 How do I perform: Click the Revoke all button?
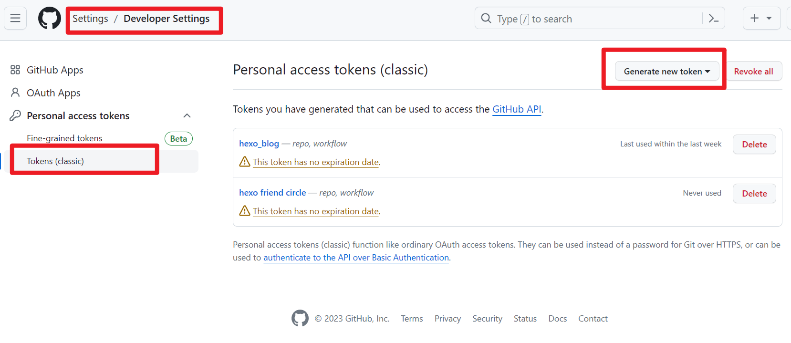[753, 71]
